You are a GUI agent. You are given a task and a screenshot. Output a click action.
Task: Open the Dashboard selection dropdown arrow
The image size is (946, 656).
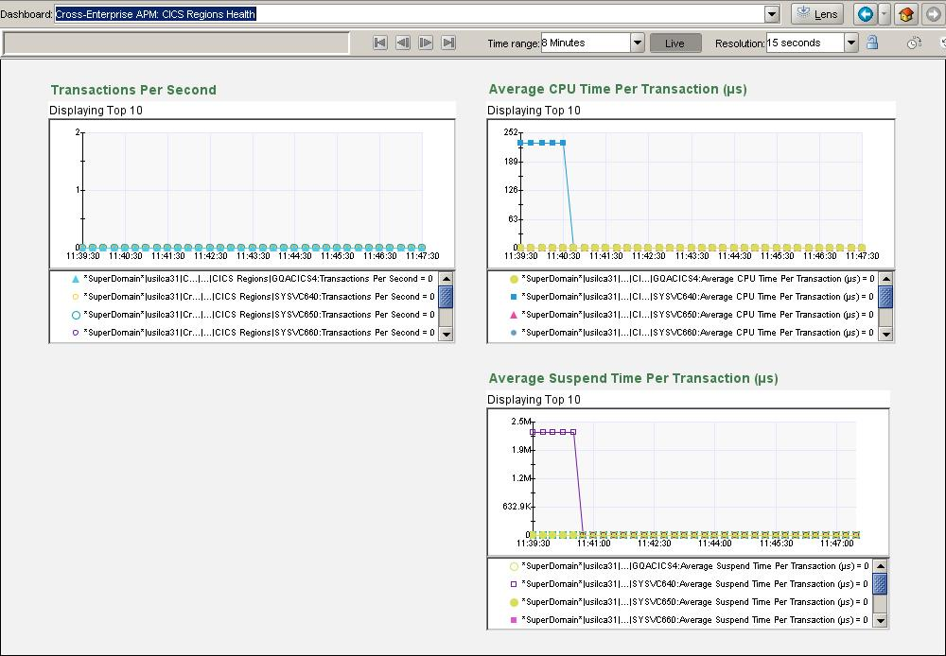pyautogui.click(x=772, y=14)
